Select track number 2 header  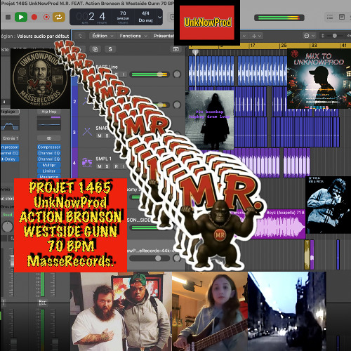click(74, 102)
